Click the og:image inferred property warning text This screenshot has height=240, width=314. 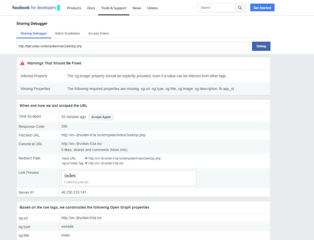click(x=147, y=76)
